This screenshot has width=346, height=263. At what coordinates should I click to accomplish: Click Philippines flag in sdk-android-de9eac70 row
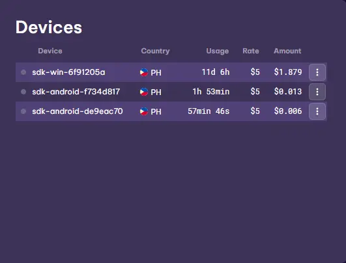coord(144,111)
